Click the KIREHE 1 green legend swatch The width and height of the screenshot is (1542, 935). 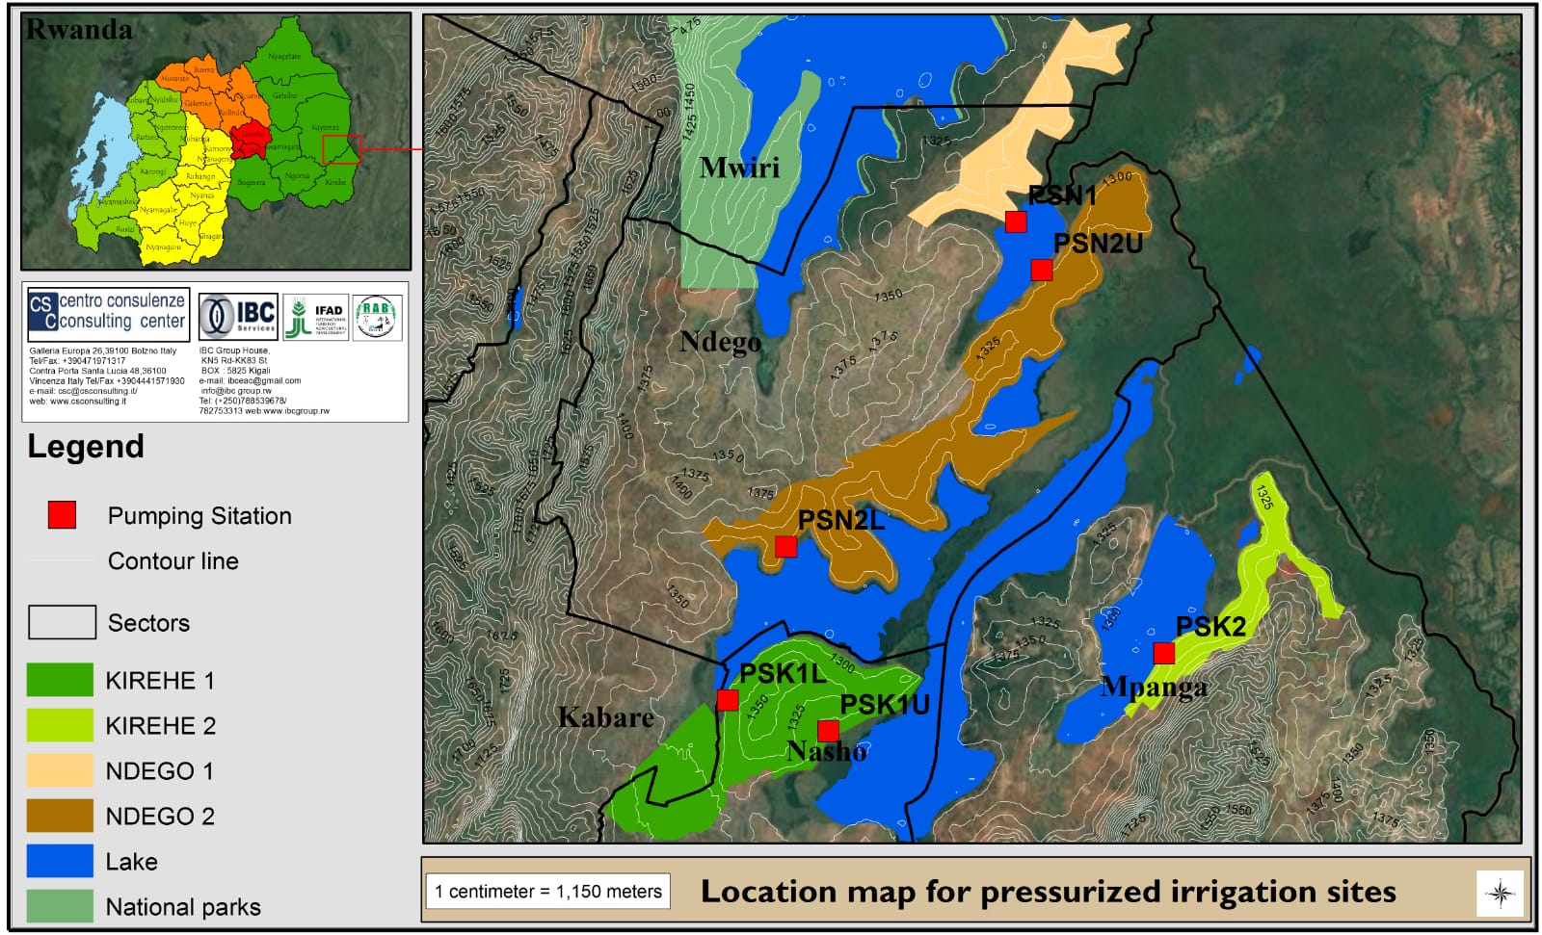[x=60, y=680]
